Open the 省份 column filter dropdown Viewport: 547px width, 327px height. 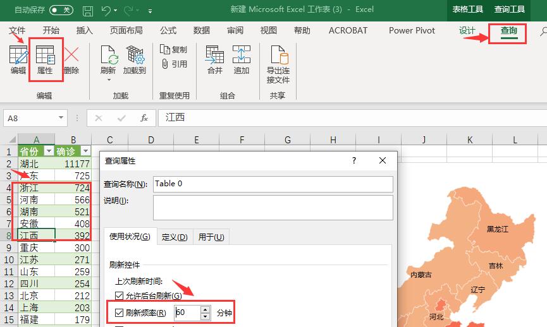(x=49, y=152)
